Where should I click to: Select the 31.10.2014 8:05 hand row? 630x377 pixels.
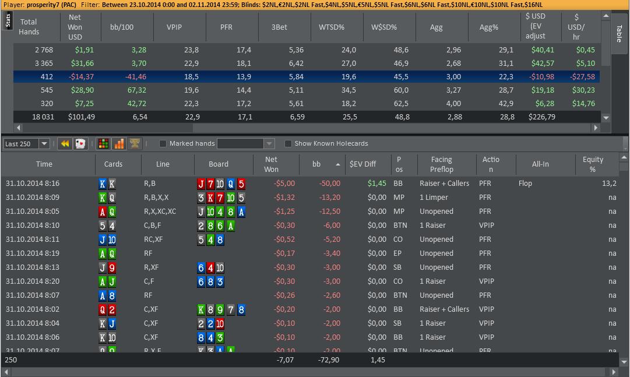[310, 212]
